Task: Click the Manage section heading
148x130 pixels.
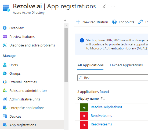Action: (9, 56)
